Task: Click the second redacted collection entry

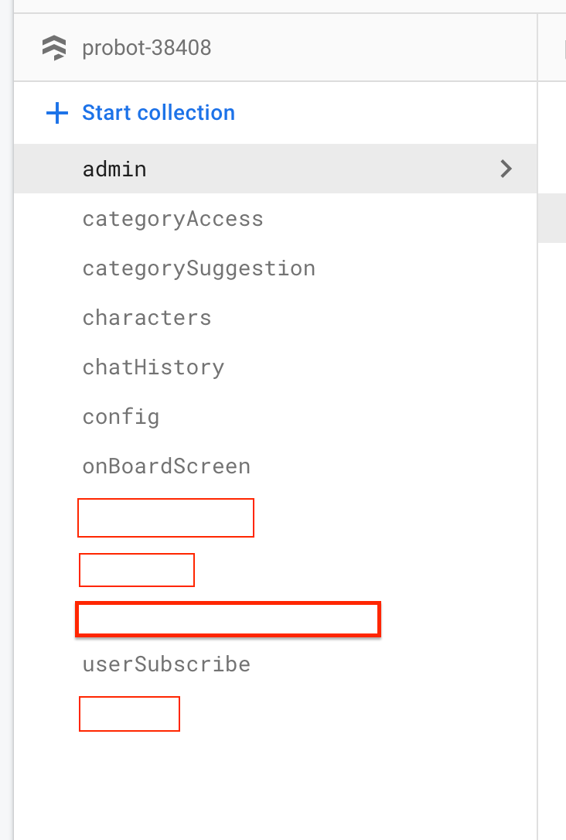Action: tap(136, 570)
